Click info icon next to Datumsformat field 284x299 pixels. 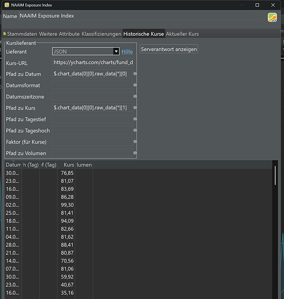135,85
